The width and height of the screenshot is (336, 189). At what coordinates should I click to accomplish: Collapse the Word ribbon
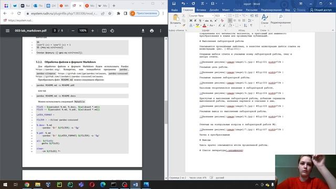[x=333, y=30]
